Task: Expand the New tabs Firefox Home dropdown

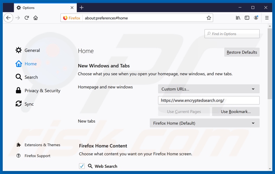Action: coord(204,123)
